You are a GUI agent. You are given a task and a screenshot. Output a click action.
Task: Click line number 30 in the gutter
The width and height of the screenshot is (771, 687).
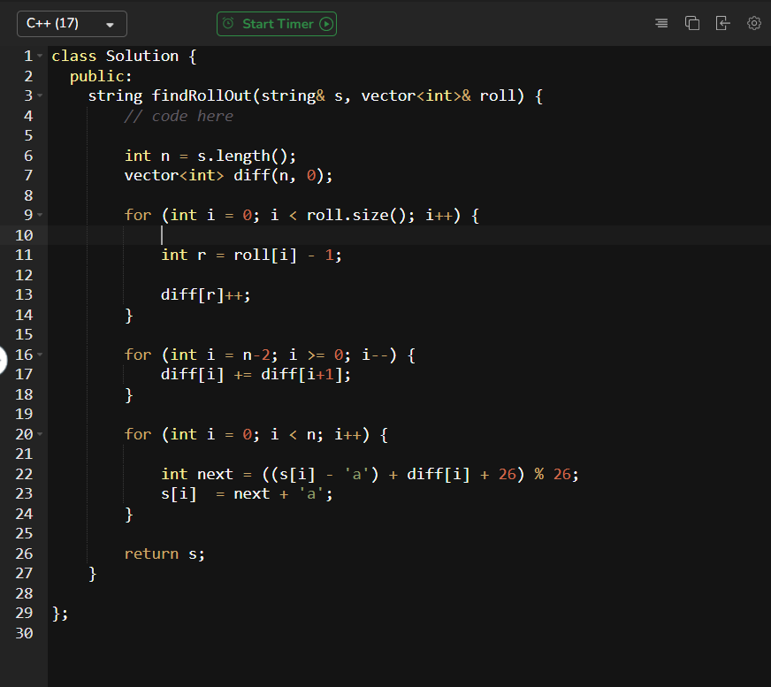point(24,633)
